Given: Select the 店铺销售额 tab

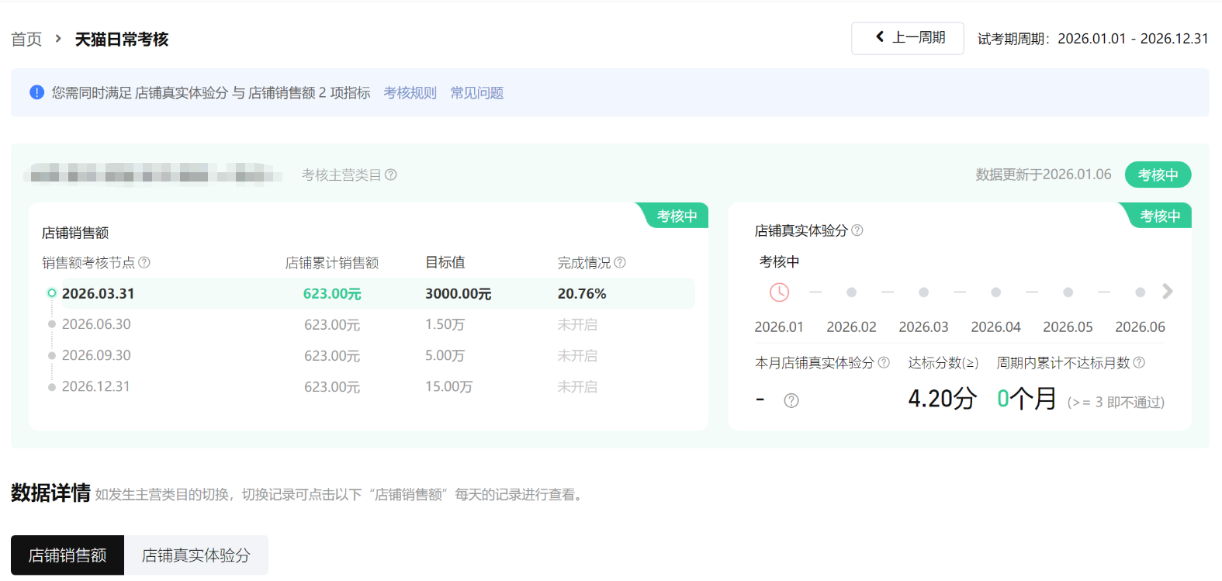Looking at the screenshot, I should tap(68, 555).
